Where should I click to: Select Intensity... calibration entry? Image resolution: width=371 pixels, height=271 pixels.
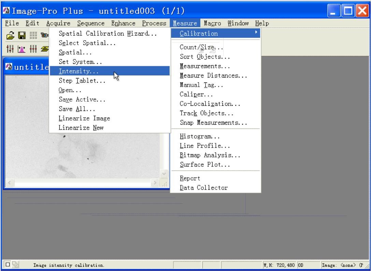pyautogui.click(x=110, y=71)
